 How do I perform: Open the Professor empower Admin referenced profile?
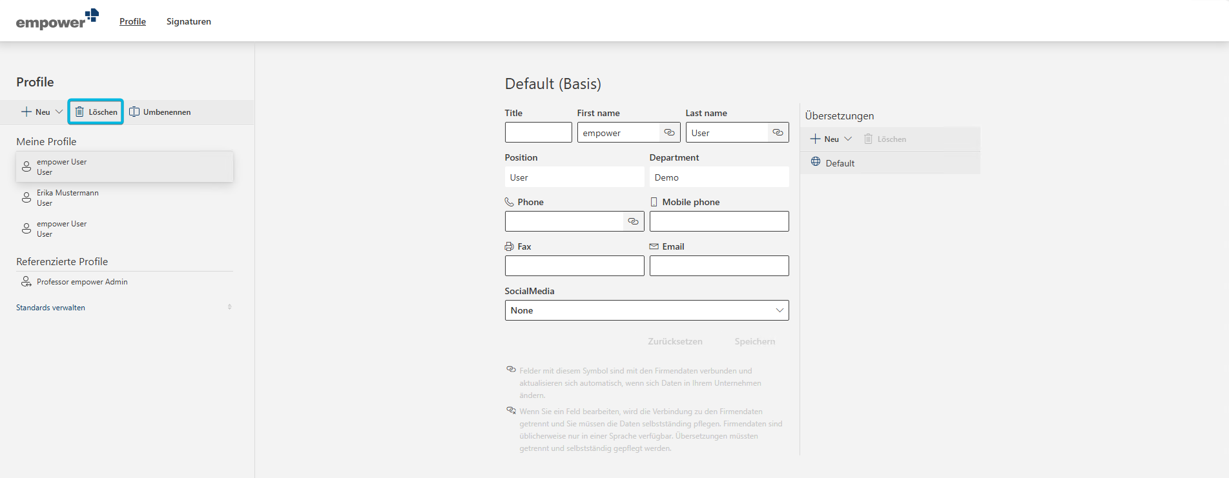[x=125, y=282]
